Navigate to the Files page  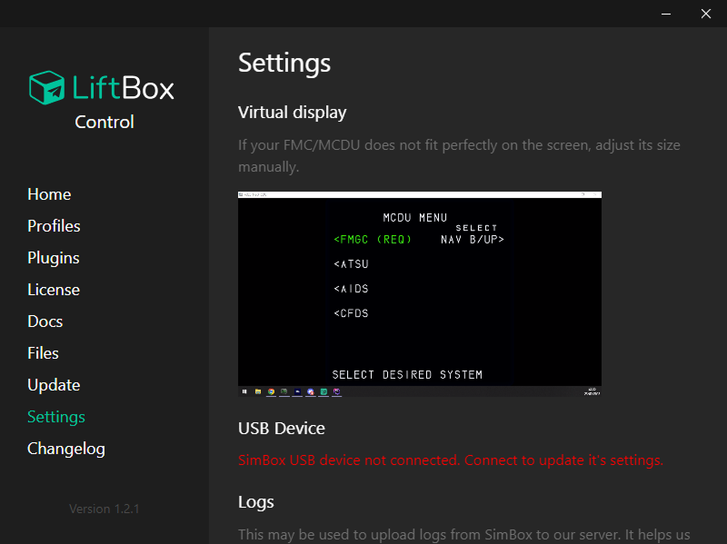[x=43, y=353]
